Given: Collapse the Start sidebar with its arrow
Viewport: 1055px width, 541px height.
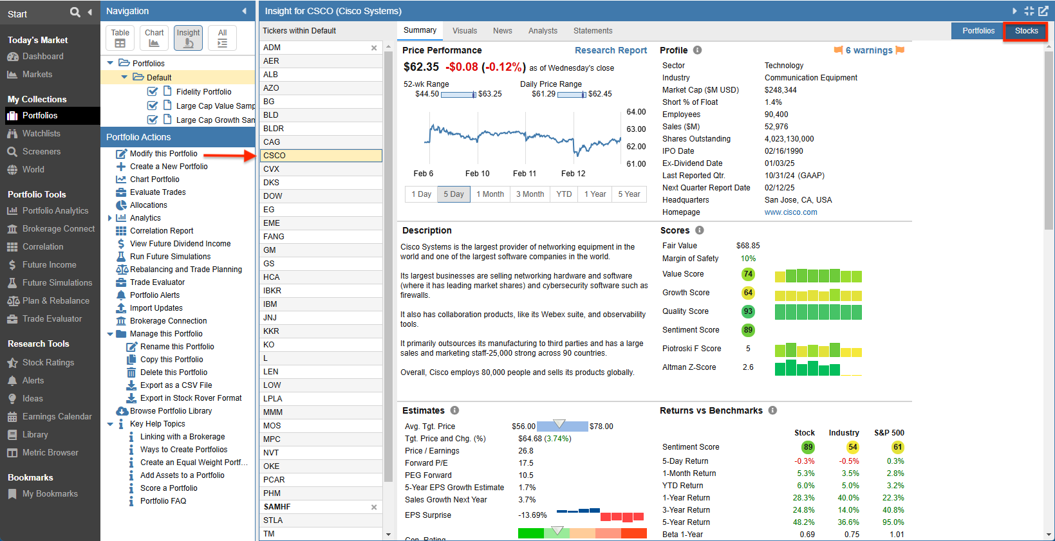Looking at the screenshot, I should (89, 12).
